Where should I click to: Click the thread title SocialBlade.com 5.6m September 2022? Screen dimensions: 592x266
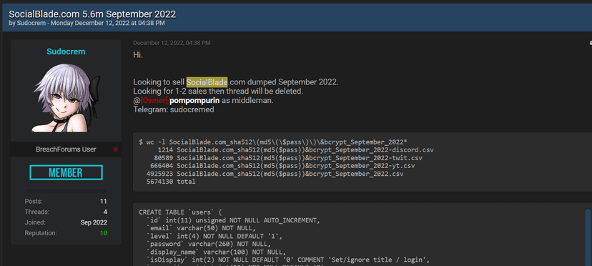[92, 14]
